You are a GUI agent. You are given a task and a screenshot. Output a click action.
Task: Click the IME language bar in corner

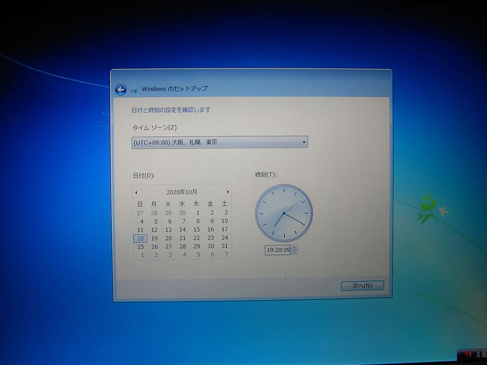[473, 354]
